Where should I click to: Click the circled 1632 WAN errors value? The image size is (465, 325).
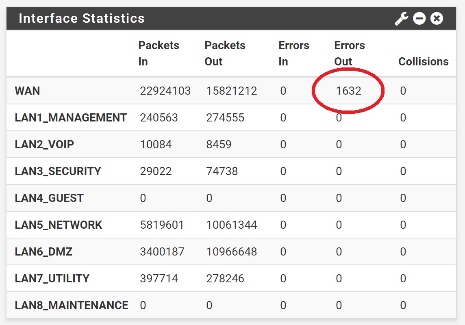click(x=348, y=91)
